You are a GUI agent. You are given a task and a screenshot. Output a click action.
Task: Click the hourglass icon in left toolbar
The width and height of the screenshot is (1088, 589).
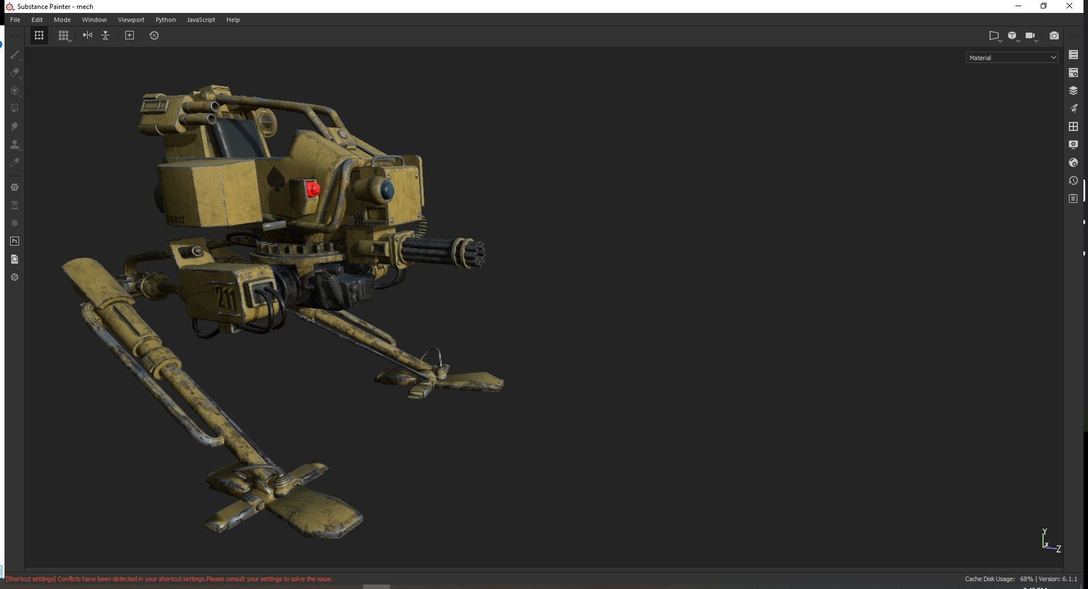click(15, 205)
